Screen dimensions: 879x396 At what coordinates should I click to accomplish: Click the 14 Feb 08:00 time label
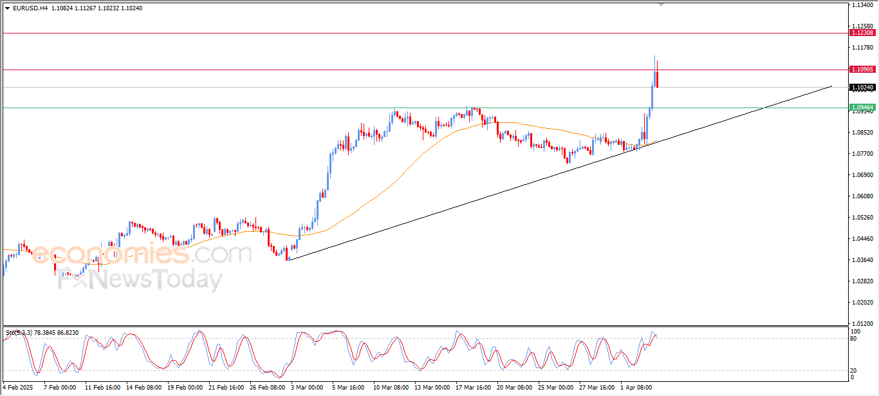point(143,388)
